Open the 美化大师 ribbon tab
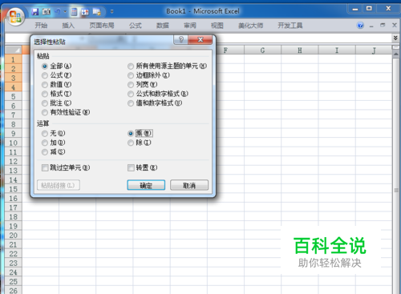Viewport: 401px width, 294px height. point(250,26)
